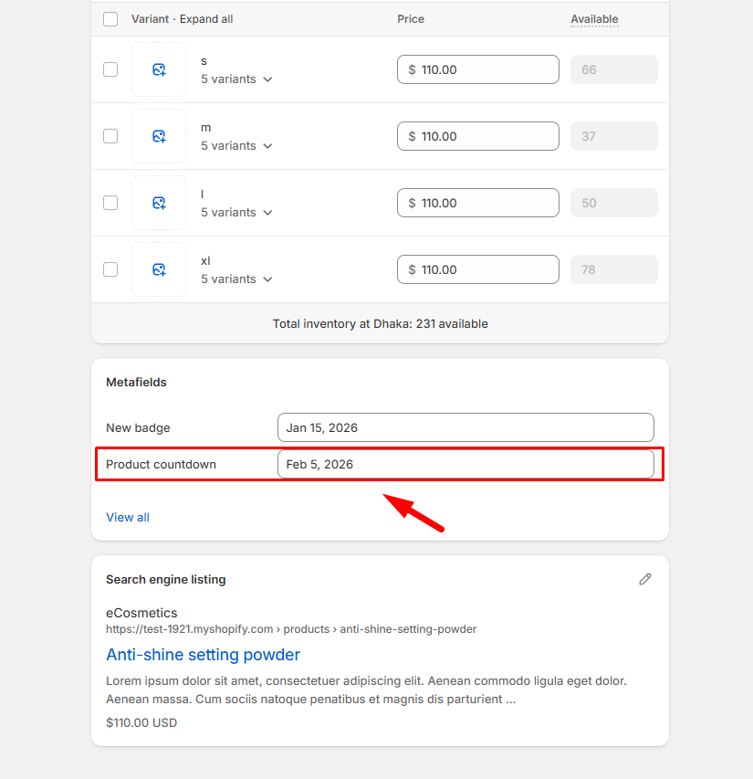Click the Search engine listing heading
753x779 pixels.
point(166,579)
